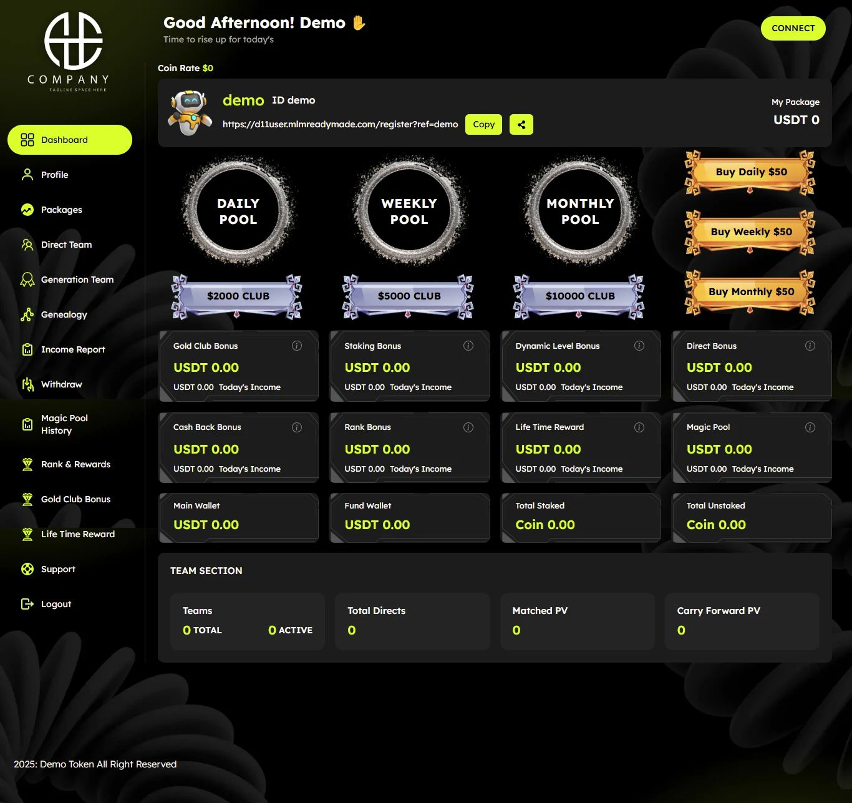Click Buy Monthly $50 button
The image size is (852, 803).
(750, 292)
